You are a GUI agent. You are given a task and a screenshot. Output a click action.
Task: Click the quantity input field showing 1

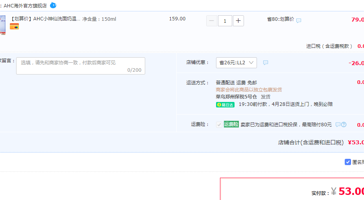pyautogui.click(x=225, y=21)
